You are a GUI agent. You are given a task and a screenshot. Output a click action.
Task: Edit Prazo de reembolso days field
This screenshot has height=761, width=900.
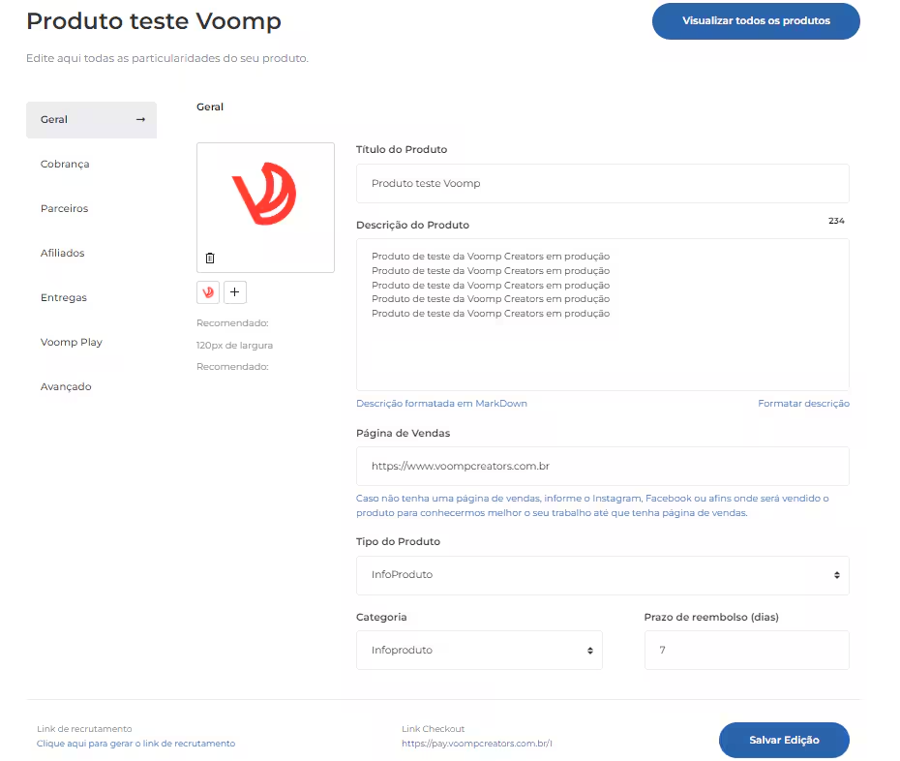pos(747,651)
